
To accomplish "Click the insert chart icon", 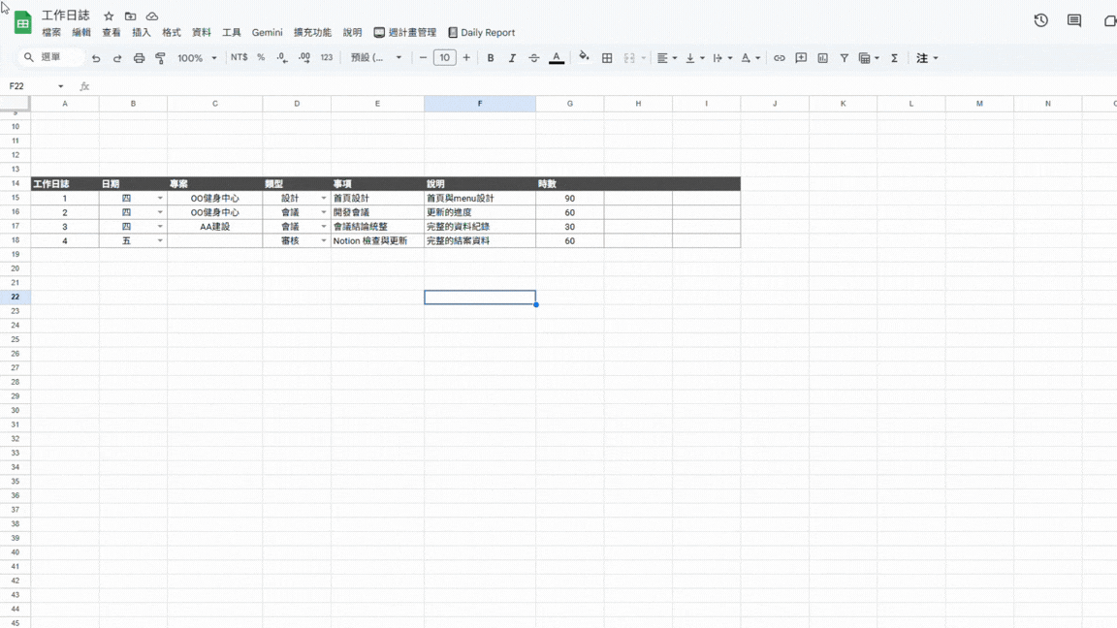I will [x=822, y=58].
